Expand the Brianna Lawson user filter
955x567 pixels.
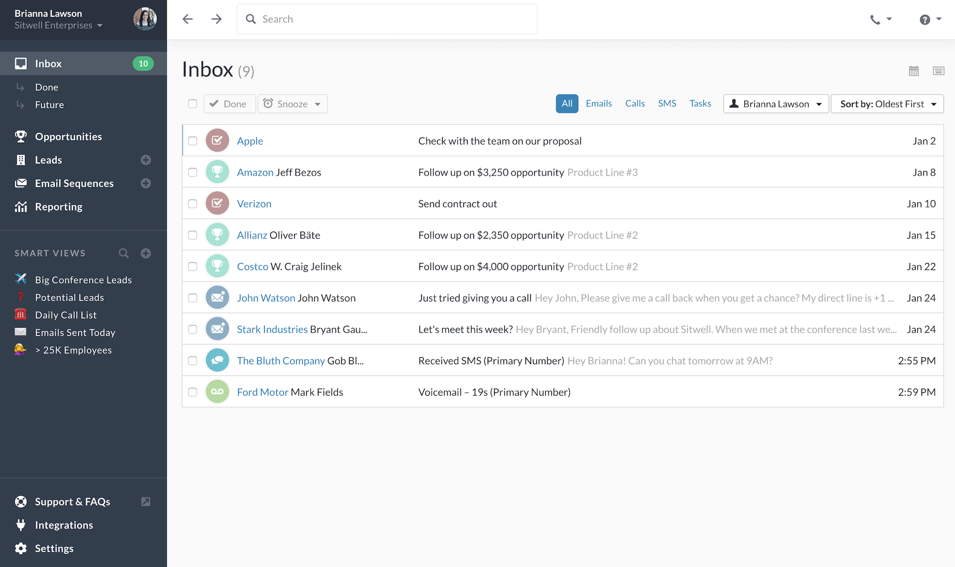[776, 104]
